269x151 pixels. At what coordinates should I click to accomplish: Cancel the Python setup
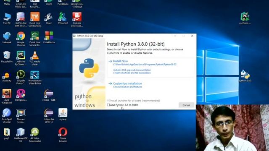pos(186,105)
